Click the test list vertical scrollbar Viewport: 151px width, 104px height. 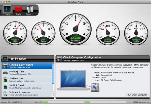53,80
